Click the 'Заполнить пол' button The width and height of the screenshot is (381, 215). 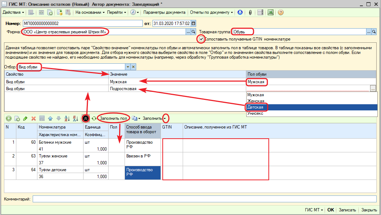tap(113, 118)
